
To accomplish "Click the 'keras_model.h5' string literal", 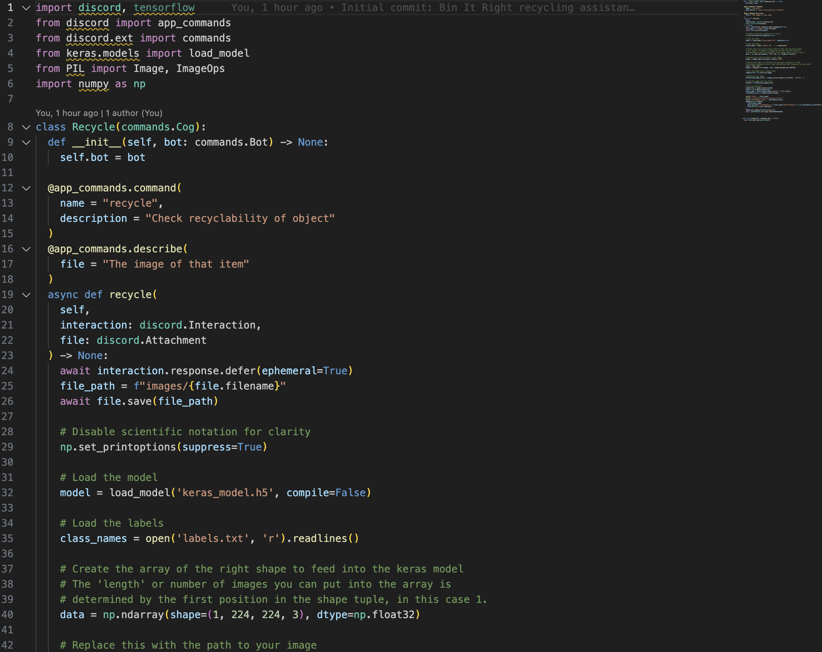I will pos(225,493).
